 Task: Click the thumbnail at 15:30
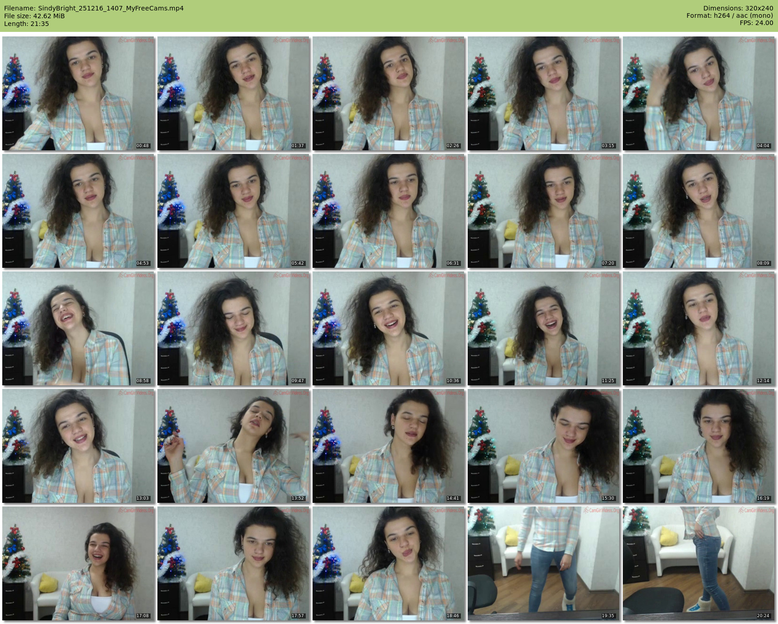tap(544, 446)
